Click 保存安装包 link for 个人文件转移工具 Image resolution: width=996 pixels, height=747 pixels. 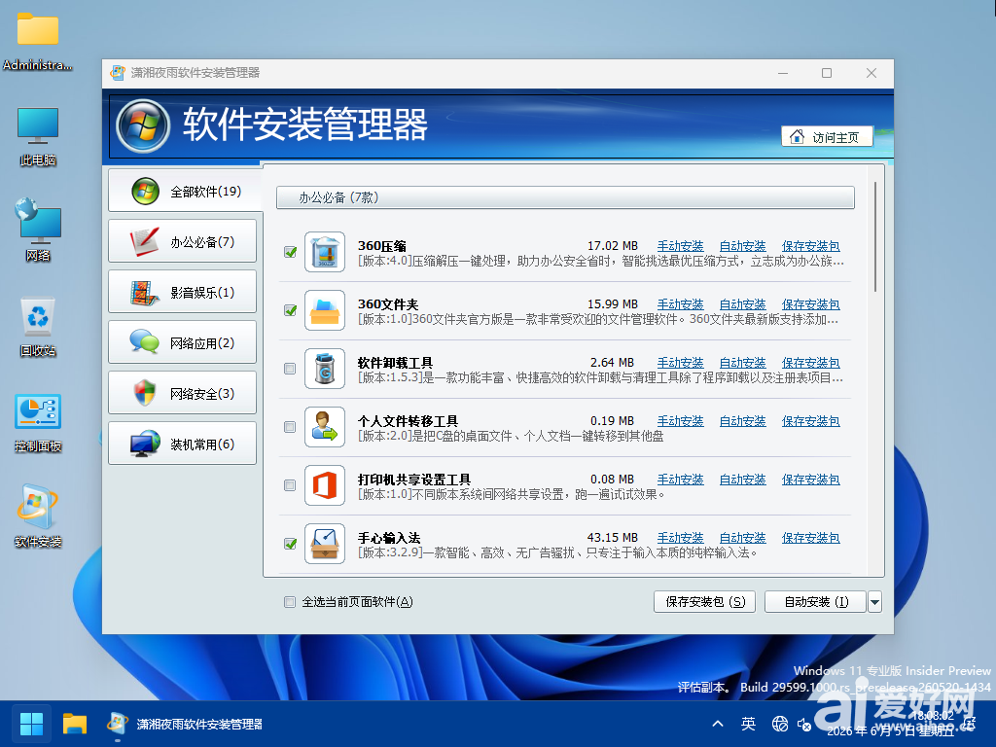click(810, 421)
